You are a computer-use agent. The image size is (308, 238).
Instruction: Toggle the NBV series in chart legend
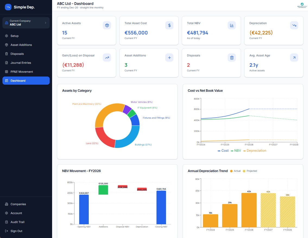tap(236, 151)
